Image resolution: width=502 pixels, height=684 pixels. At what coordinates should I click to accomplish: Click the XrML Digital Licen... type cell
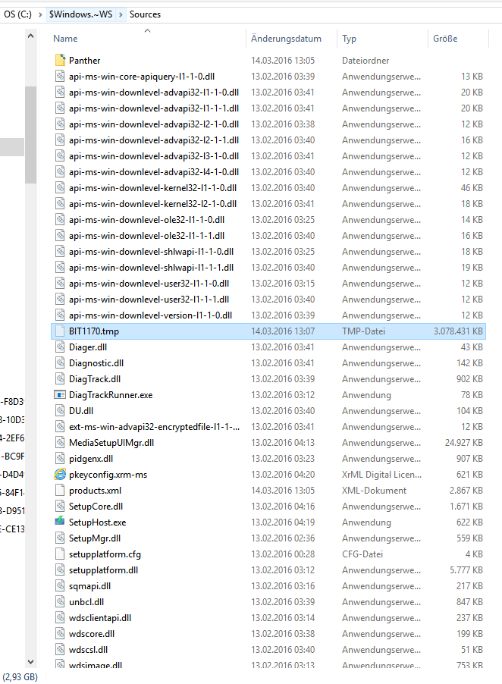[381, 475]
